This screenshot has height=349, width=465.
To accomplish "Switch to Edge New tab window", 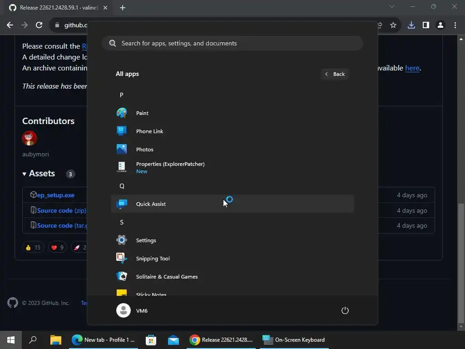I will [x=104, y=340].
